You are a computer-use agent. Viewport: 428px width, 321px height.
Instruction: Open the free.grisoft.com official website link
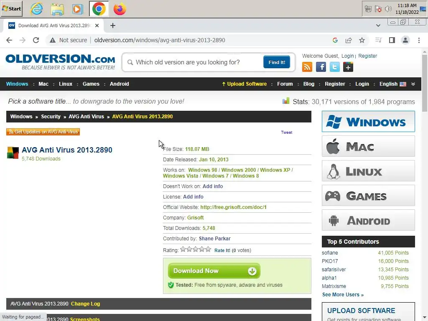pyautogui.click(x=233, y=207)
